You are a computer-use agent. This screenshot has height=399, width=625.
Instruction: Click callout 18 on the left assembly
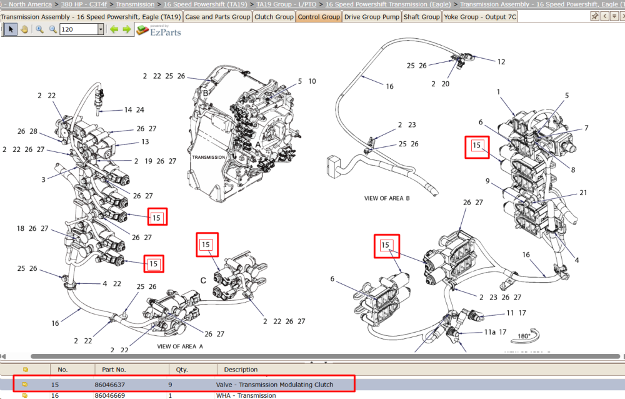21,229
